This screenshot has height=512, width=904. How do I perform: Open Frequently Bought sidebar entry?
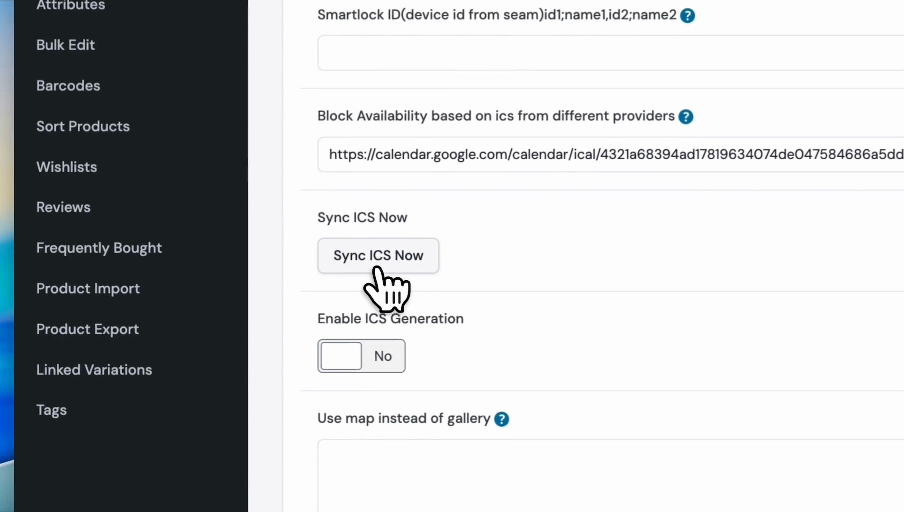99,248
